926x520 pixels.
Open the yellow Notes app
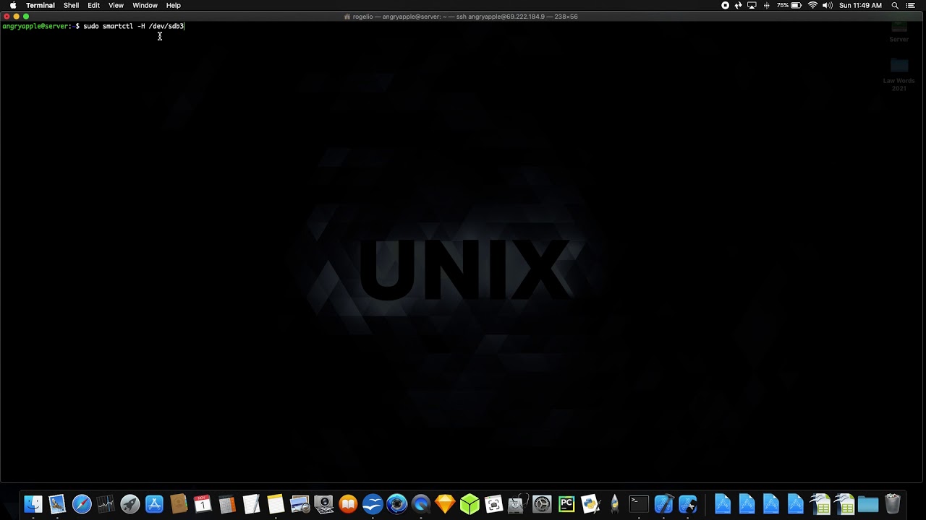click(x=276, y=503)
